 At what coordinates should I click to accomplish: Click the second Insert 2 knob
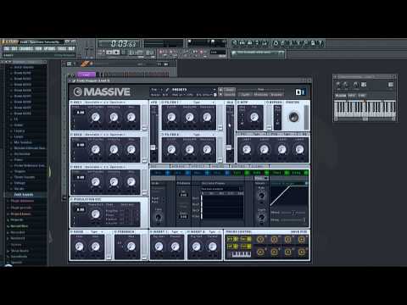[212, 247]
